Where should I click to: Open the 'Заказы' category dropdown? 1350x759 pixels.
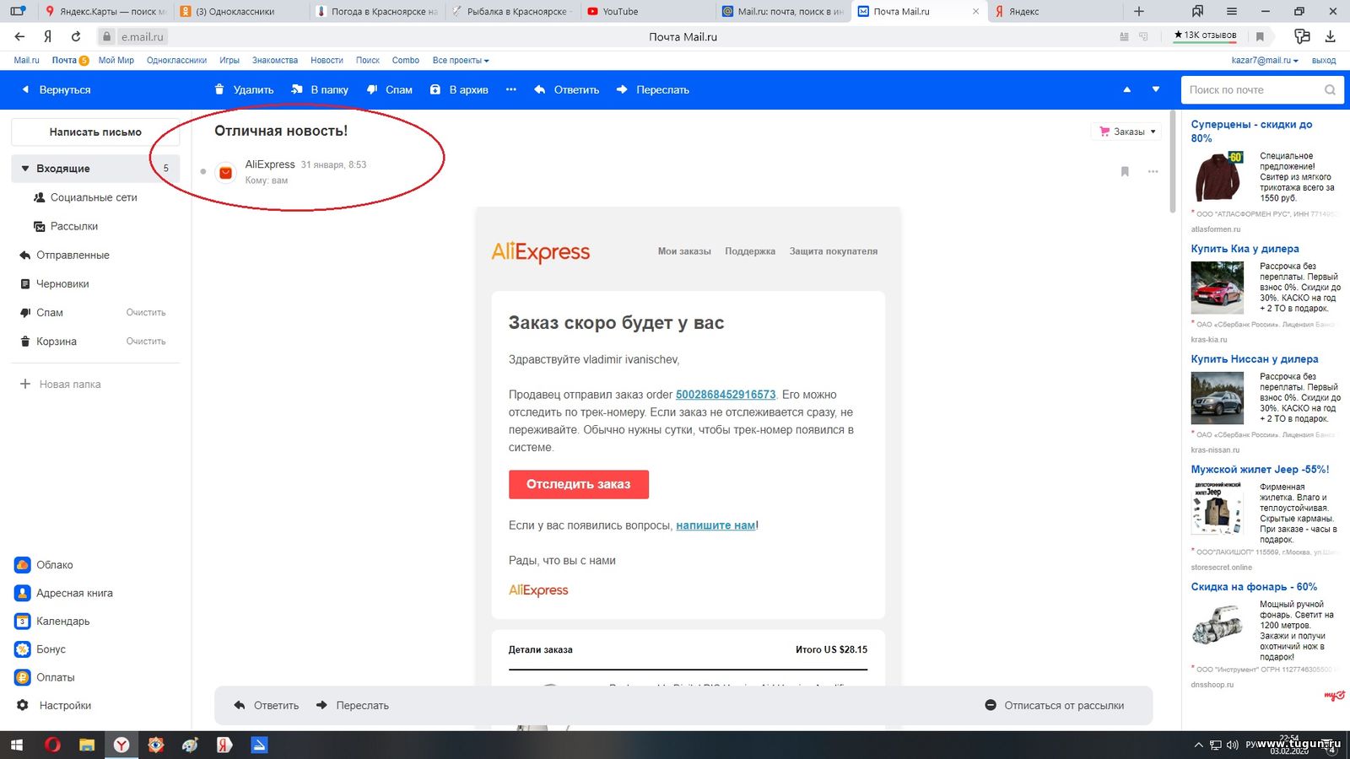tap(1126, 132)
